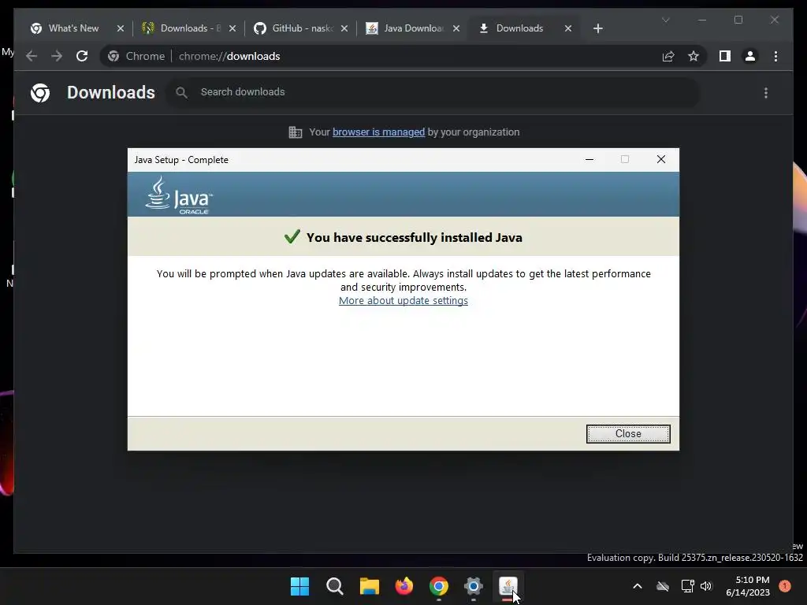Go forward in Chrome

(x=57, y=56)
